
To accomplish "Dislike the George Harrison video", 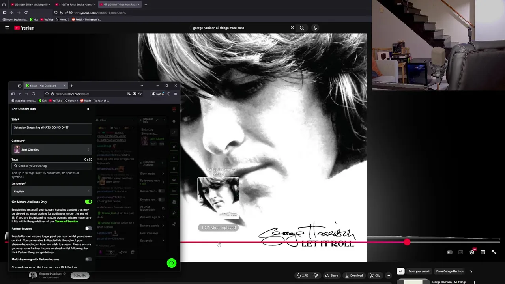I will coord(316,275).
